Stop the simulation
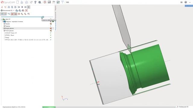 22,7
